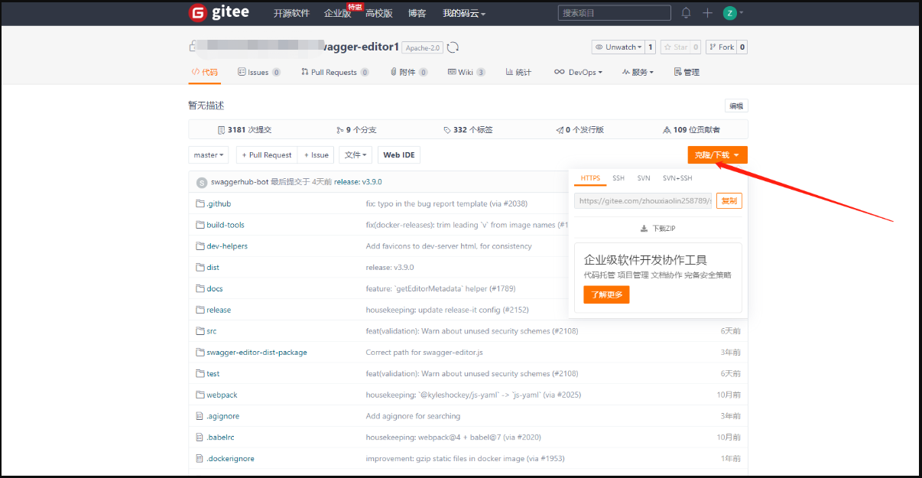The width and height of the screenshot is (922, 478).
Task: Select the SSH clone tab
Action: point(618,178)
